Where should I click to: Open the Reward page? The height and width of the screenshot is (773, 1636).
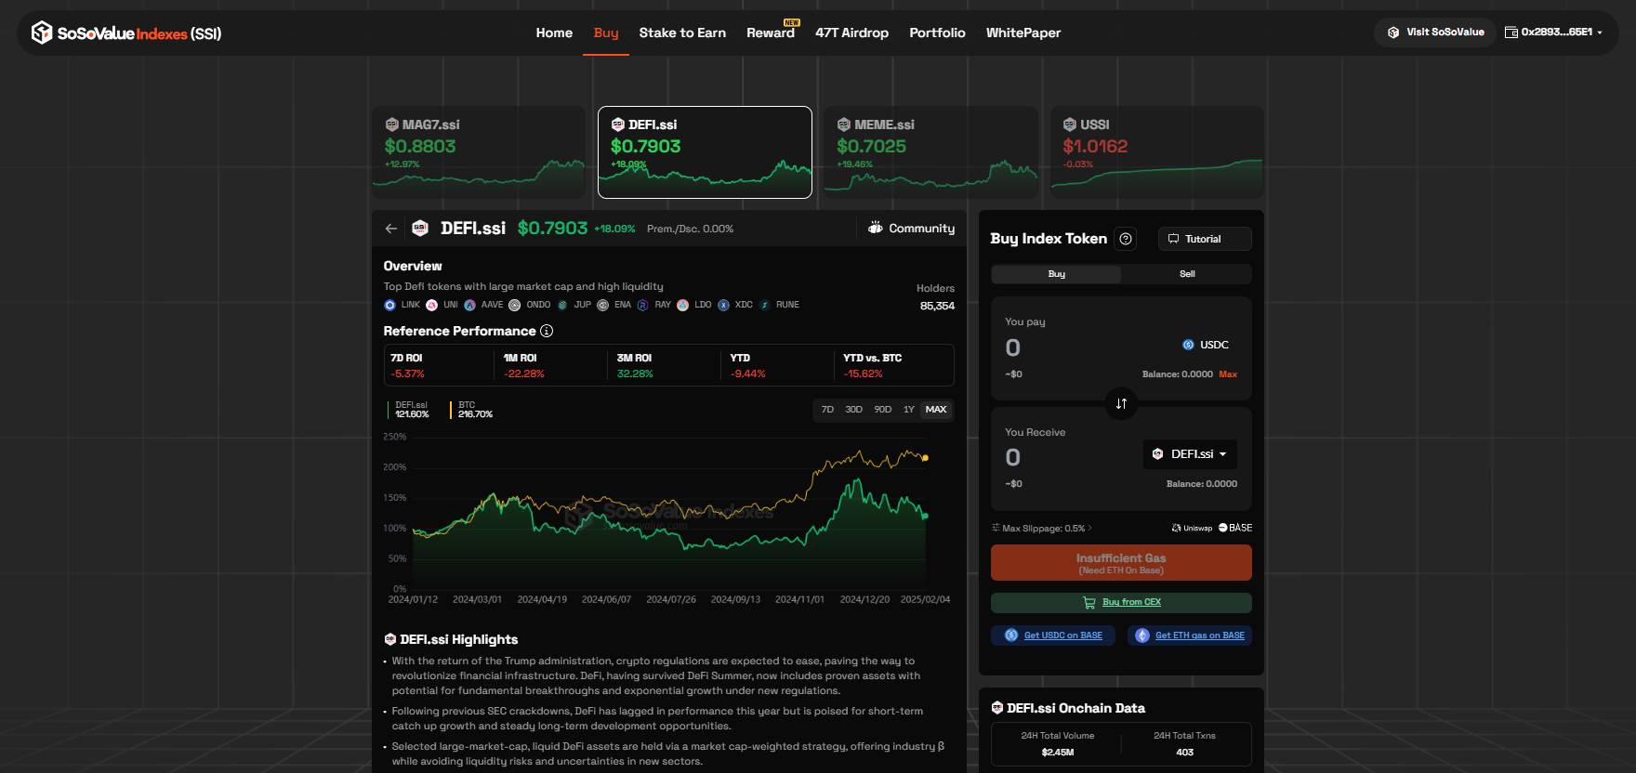(771, 33)
